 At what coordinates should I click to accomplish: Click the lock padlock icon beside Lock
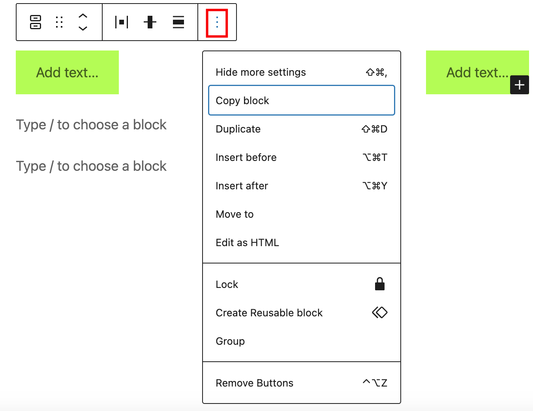pos(379,284)
